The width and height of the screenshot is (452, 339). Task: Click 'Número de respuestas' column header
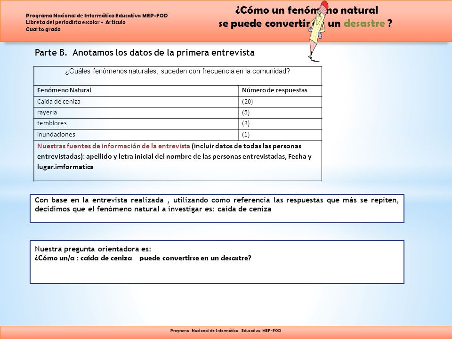coord(280,90)
